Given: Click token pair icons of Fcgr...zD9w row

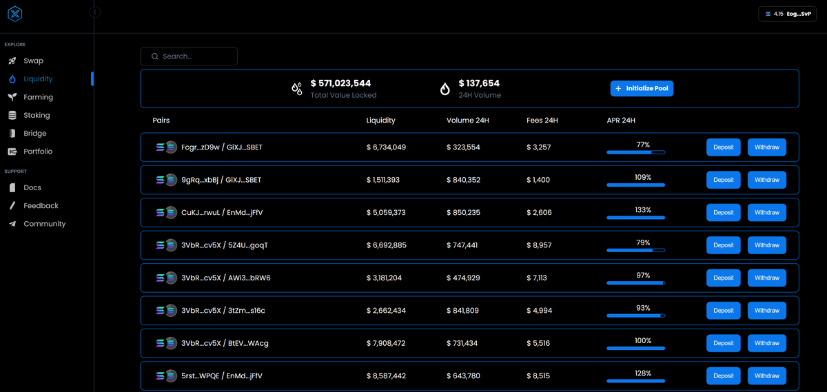Looking at the screenshot, I should tap(166, 147).
